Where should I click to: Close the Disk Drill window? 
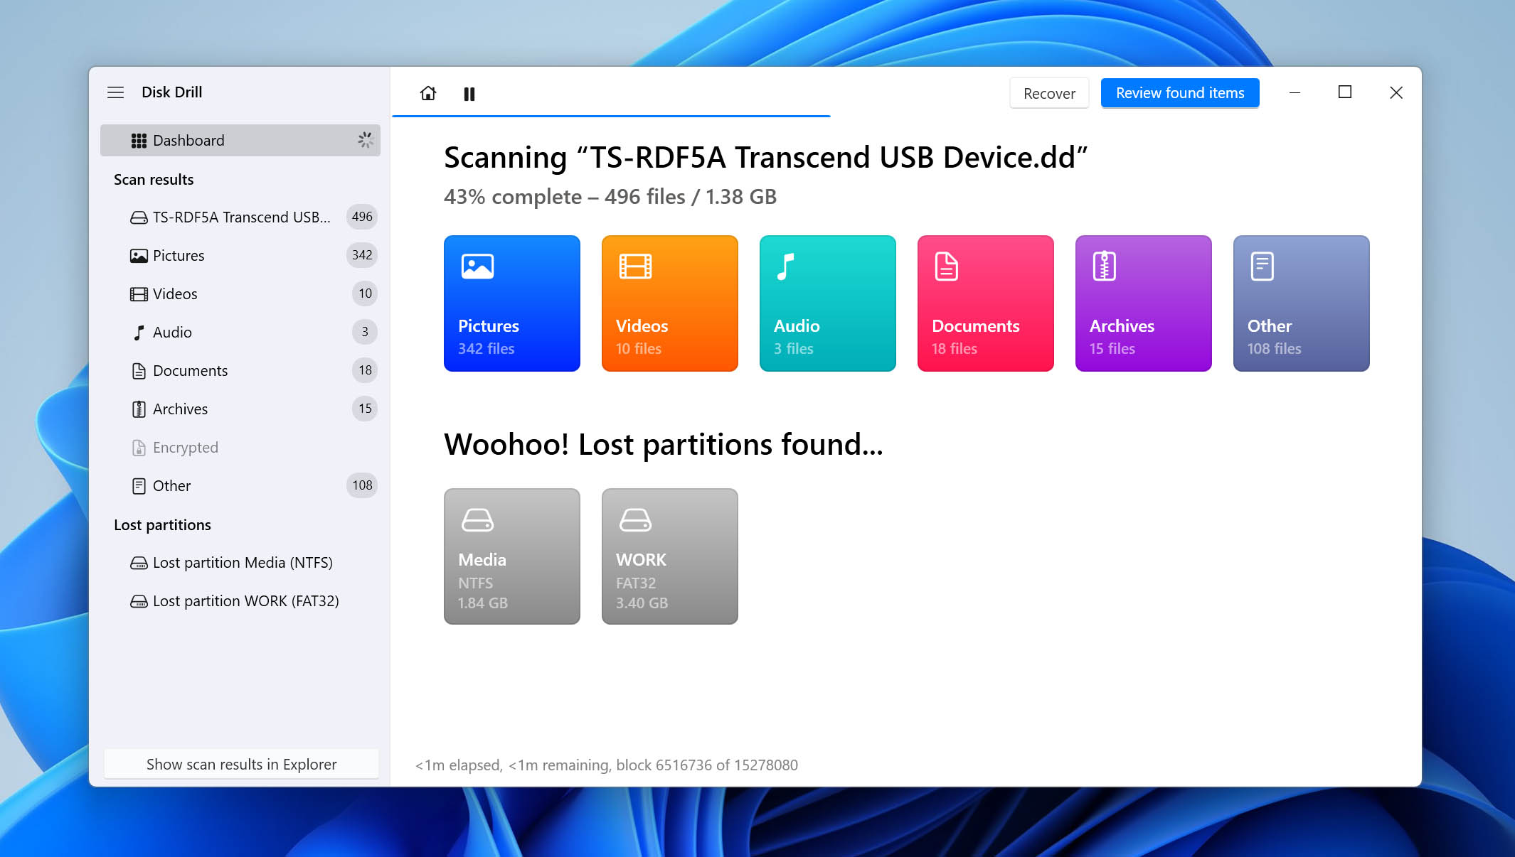[x=1396, y=92]
